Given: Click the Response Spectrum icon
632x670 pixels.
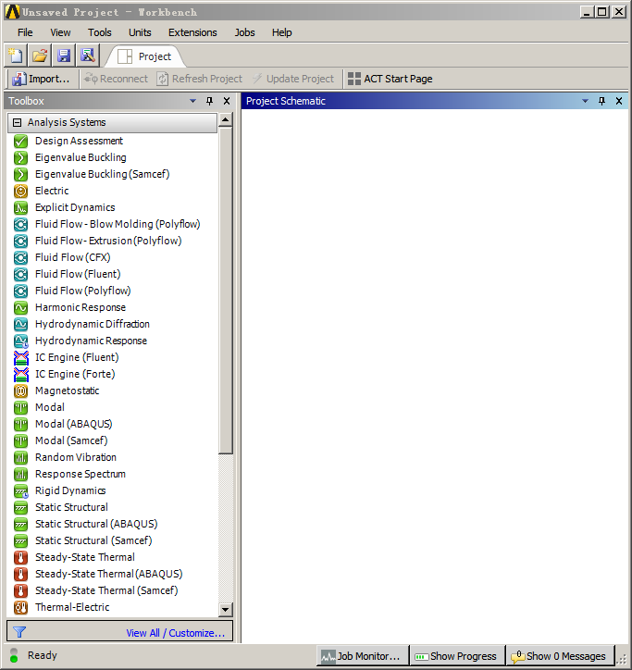Looking at the screenshot, I should pyautogui.click(x=20, y=475).
